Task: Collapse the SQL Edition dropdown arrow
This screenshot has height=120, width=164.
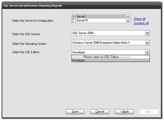Action: click(147, 52)
